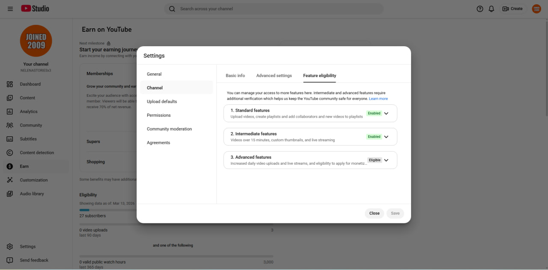Screen dimensions: 548x270
Task: Click the Enabled badge on Intermediate features
Action: tap(374, 137)
